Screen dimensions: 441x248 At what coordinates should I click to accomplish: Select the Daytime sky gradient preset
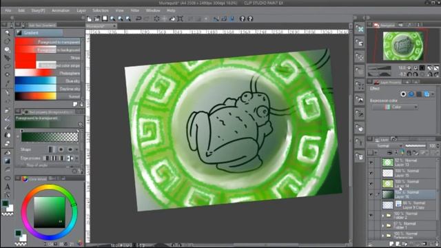[48, 89]
